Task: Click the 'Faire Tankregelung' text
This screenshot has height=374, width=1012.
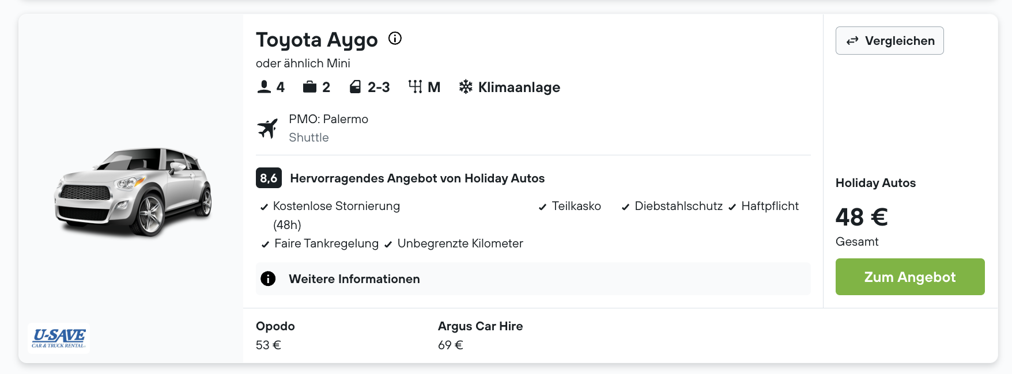Action: tap(326, 243)
